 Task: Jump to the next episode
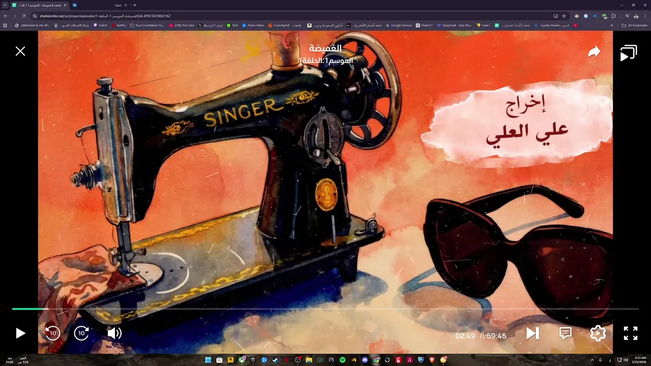[532, 333]
